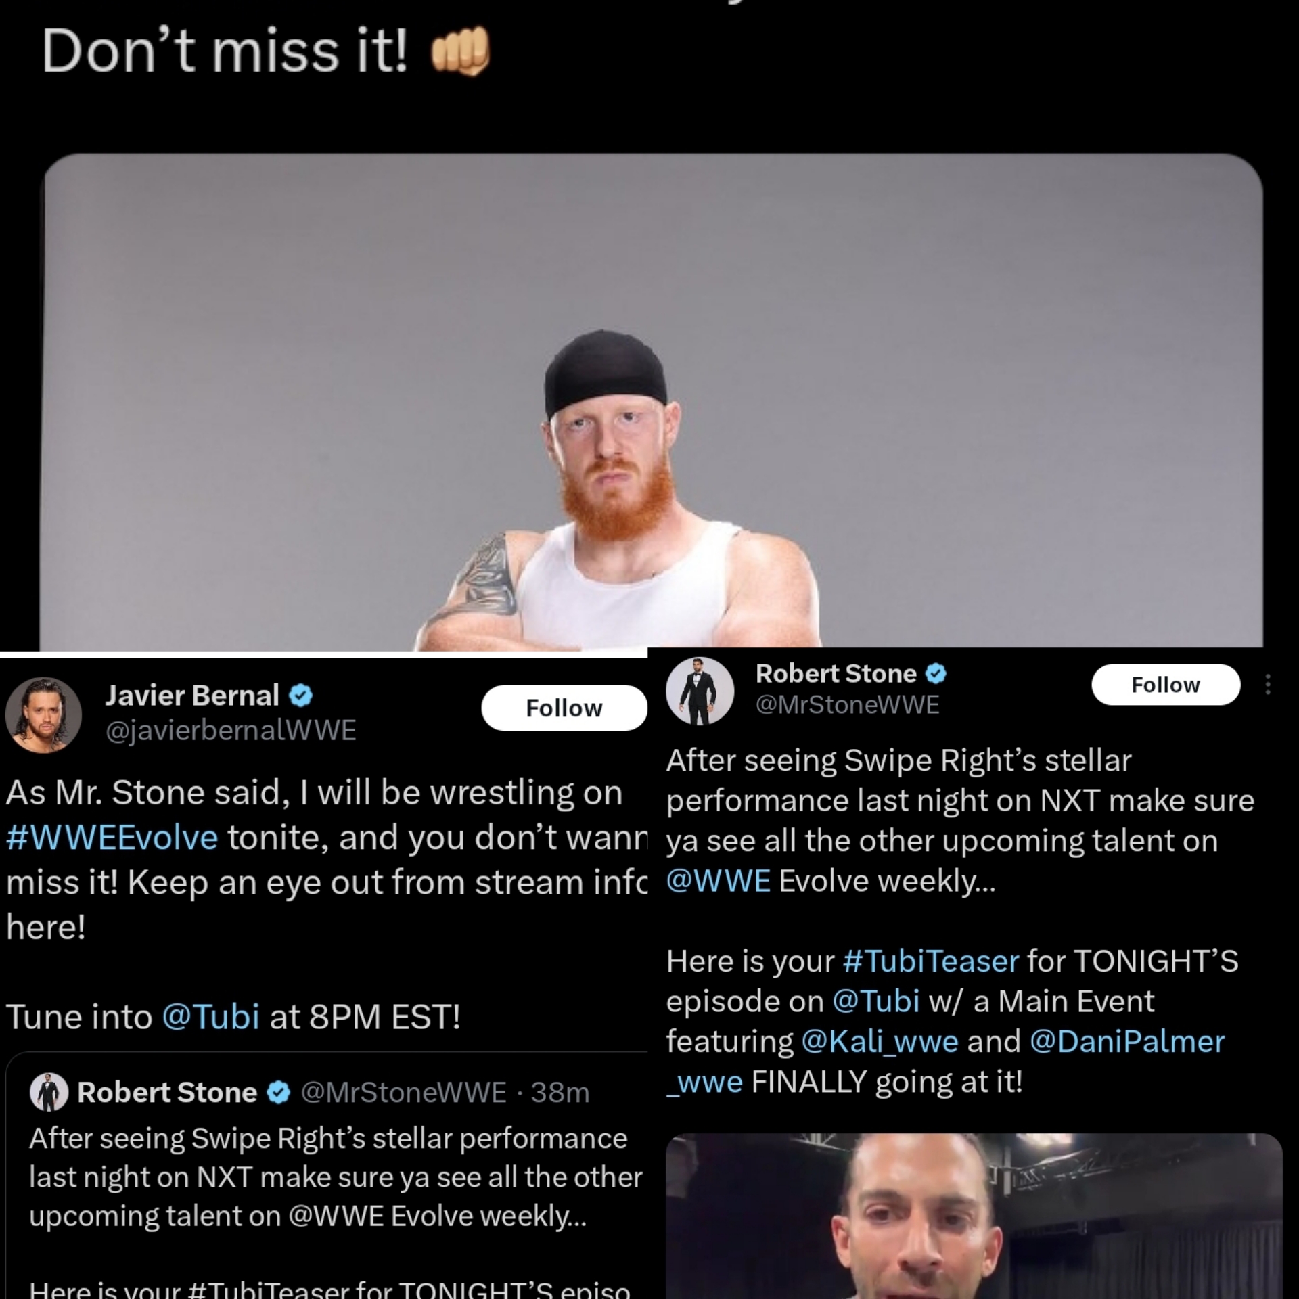Open the @WWE mention in Robert Stone's tweet

[719, 881]
